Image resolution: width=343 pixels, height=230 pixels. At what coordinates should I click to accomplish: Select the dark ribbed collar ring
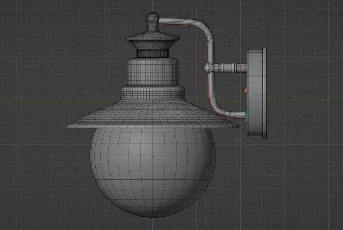click(x=153, y=53)
